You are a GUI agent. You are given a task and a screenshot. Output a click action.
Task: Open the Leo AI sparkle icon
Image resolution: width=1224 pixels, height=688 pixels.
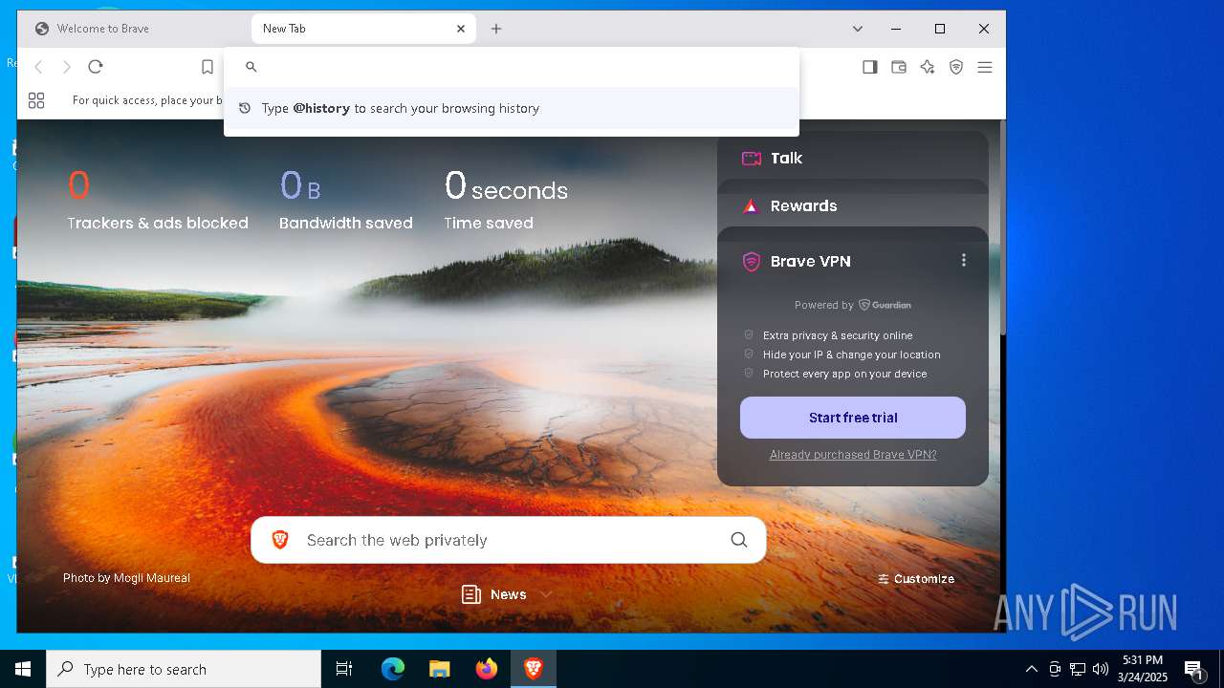click(x=928, y=67)
